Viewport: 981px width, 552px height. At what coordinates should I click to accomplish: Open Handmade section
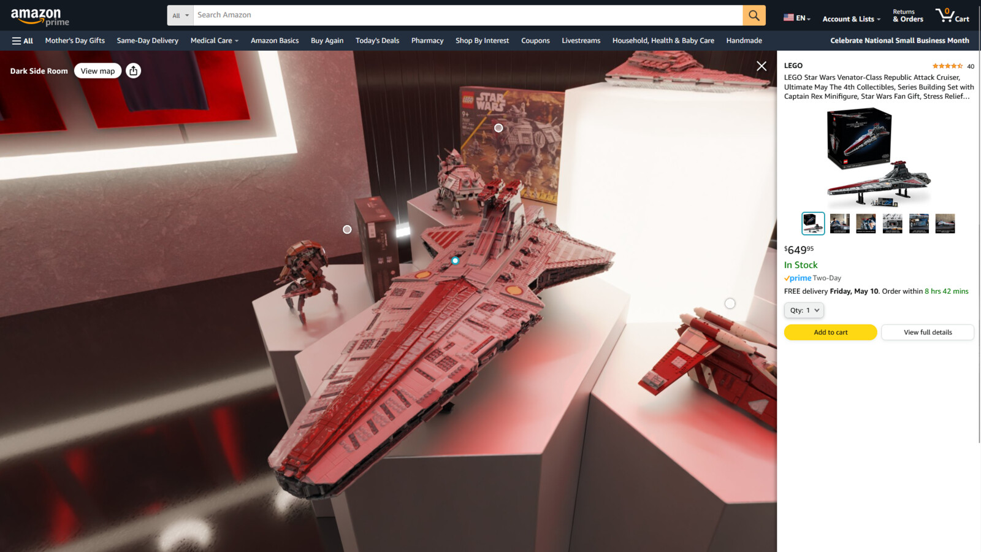tap(744, 40)
